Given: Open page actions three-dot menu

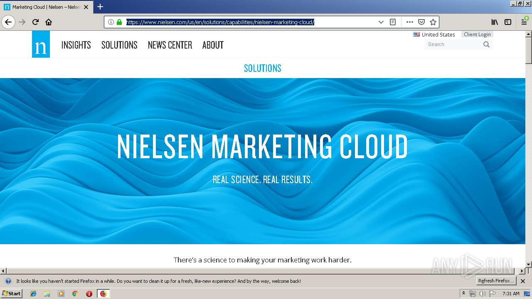Looking at the screenshot, I should pyautogui.click(x=409, y=22).
